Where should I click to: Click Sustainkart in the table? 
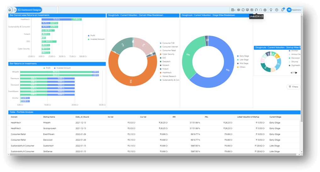pyautogui.click(x=48, y=146)
